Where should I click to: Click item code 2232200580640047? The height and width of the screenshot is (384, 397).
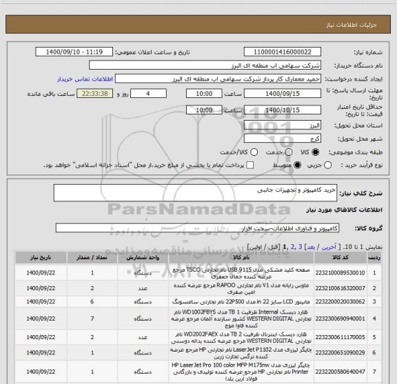pos(340,372)
